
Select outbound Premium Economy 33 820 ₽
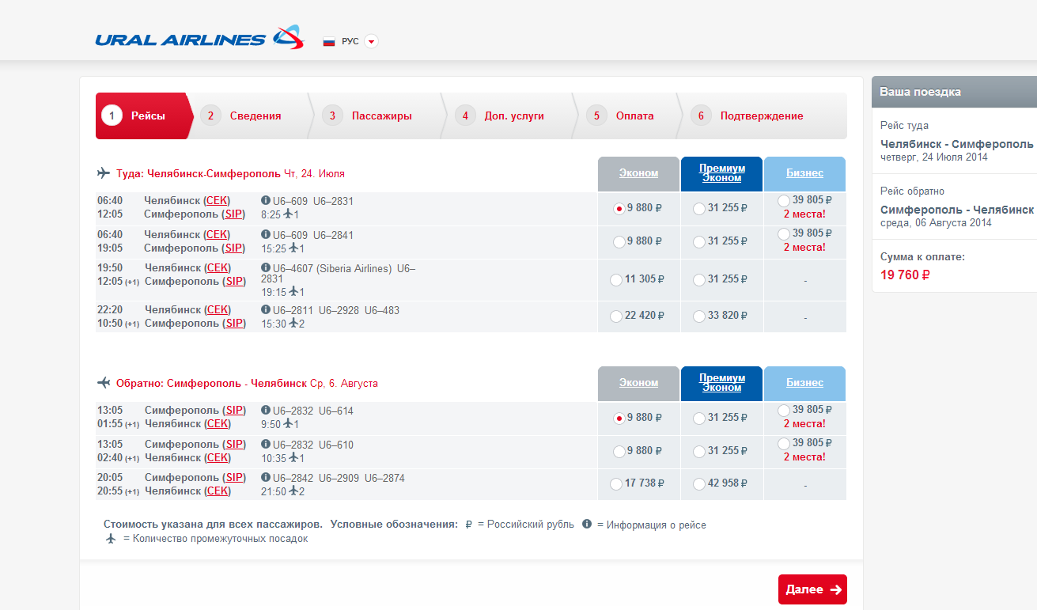point(698,316)
